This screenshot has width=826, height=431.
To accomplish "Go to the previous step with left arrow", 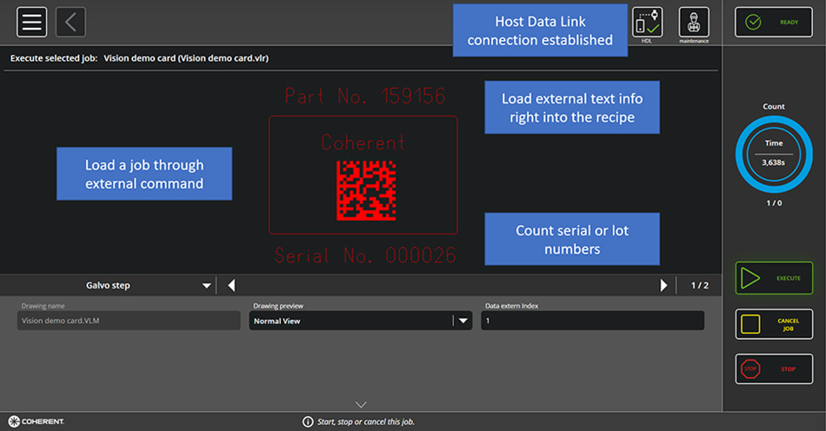I will (231, 285).
